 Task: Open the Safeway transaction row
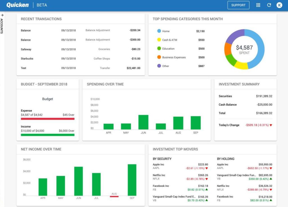(x=80, y=49)
